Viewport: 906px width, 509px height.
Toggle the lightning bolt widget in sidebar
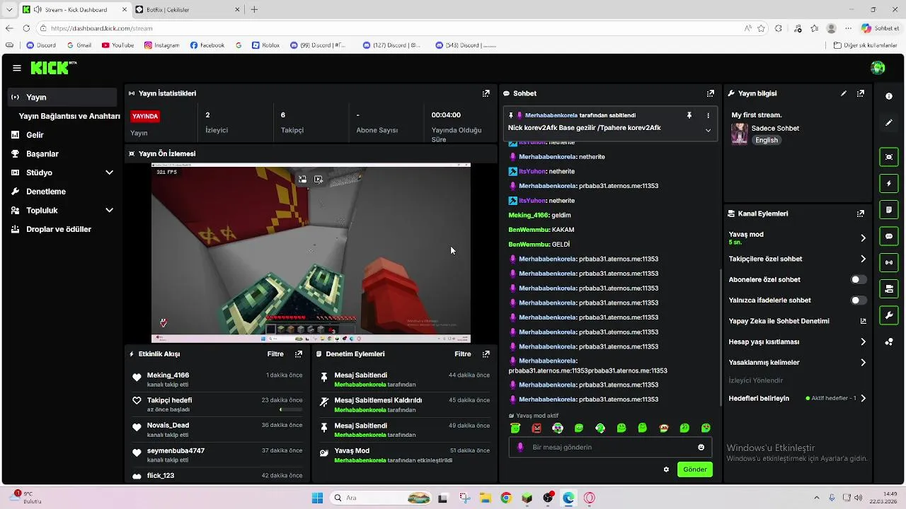pos(889,184)
